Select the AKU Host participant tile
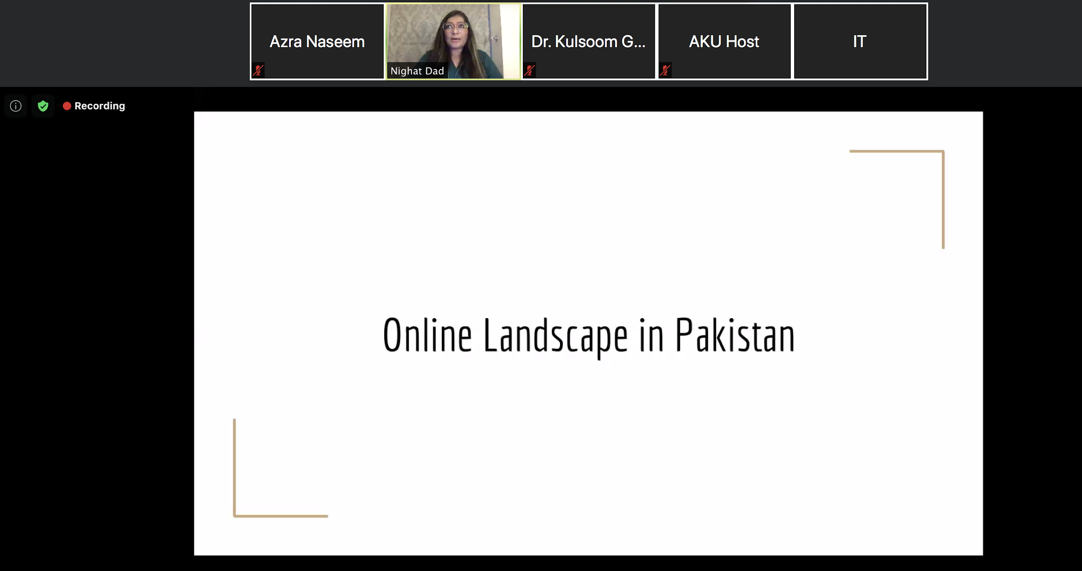Screen dimensions: 1082x571 click(x=724, y=42)
